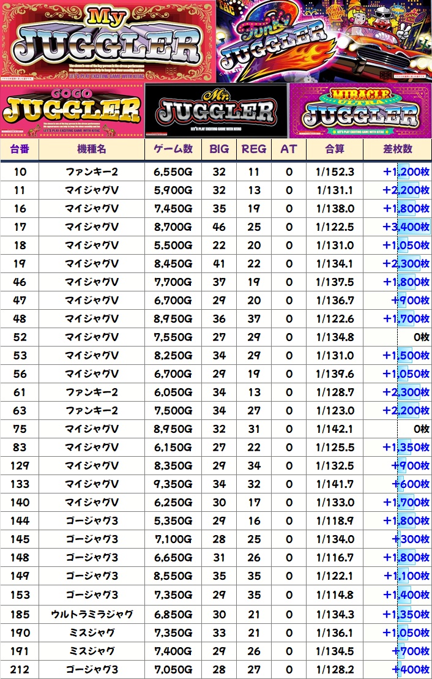
Task: Click ファンキー2 in row 10
Action: [92, 172]
